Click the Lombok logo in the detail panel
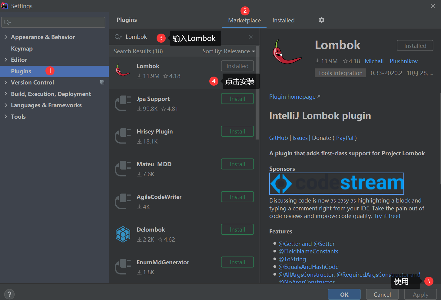This screenshot has width=441, height=300. (x=287, y=51)
